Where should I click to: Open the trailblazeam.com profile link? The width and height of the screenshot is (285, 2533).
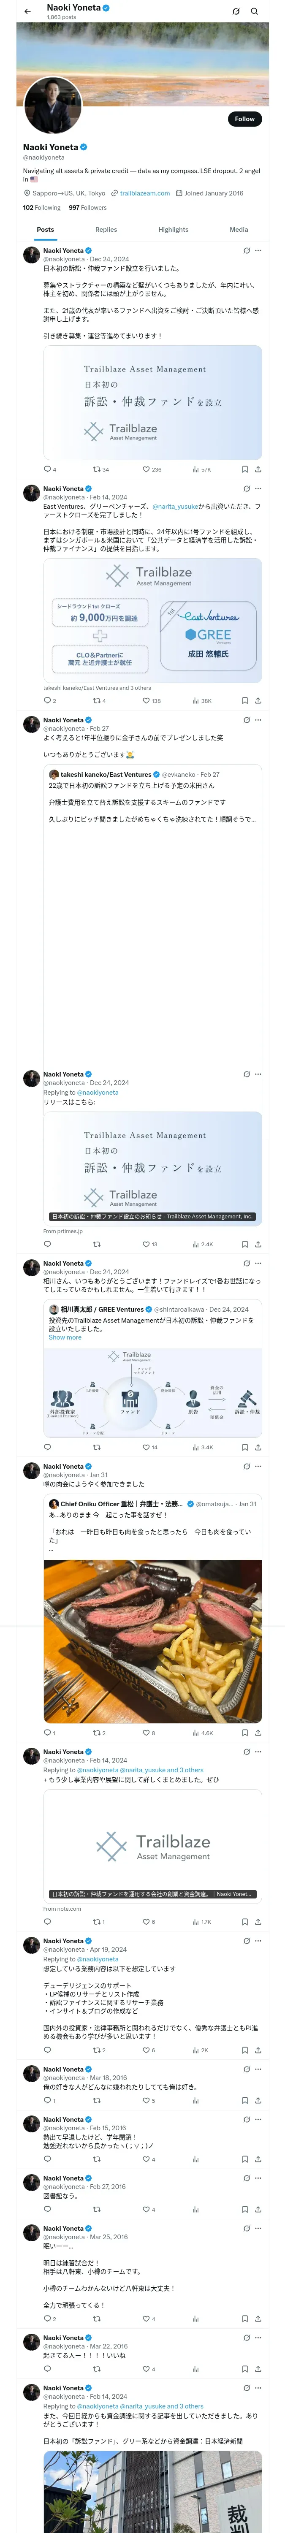[x=144, y=194]
